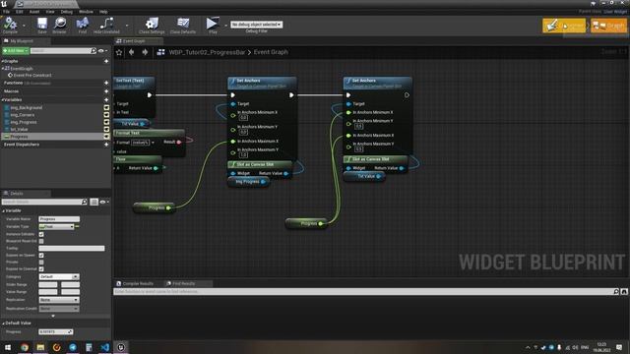Open the debug object filter dropdown
Viewport: 630px width, 354px height.
tap(256, 25)
